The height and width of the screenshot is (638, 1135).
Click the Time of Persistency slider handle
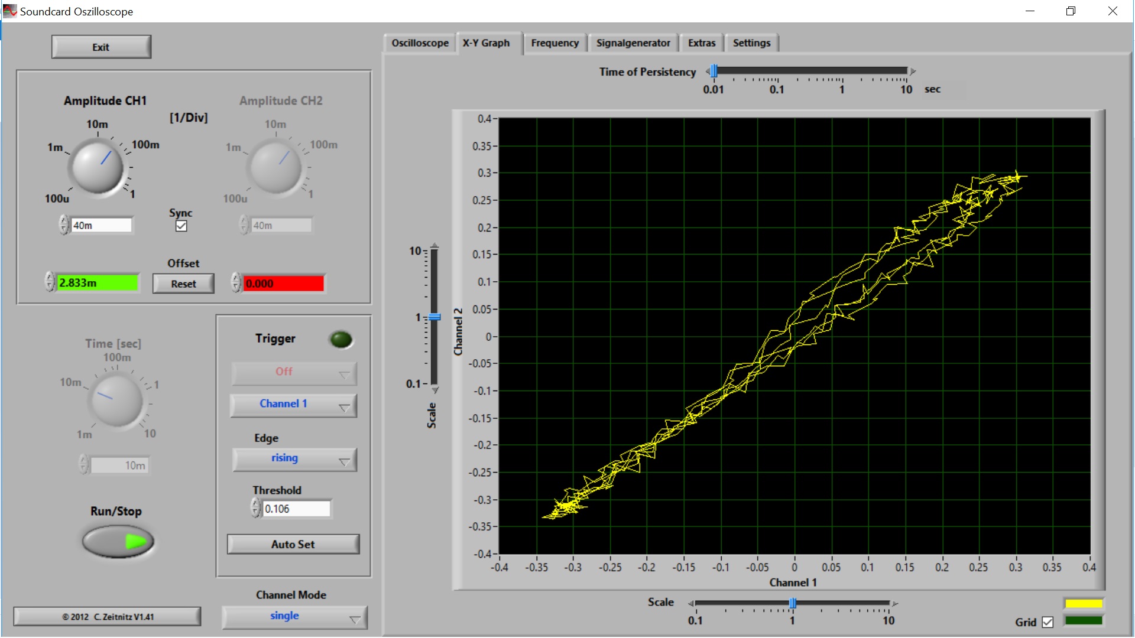point(714,71)
